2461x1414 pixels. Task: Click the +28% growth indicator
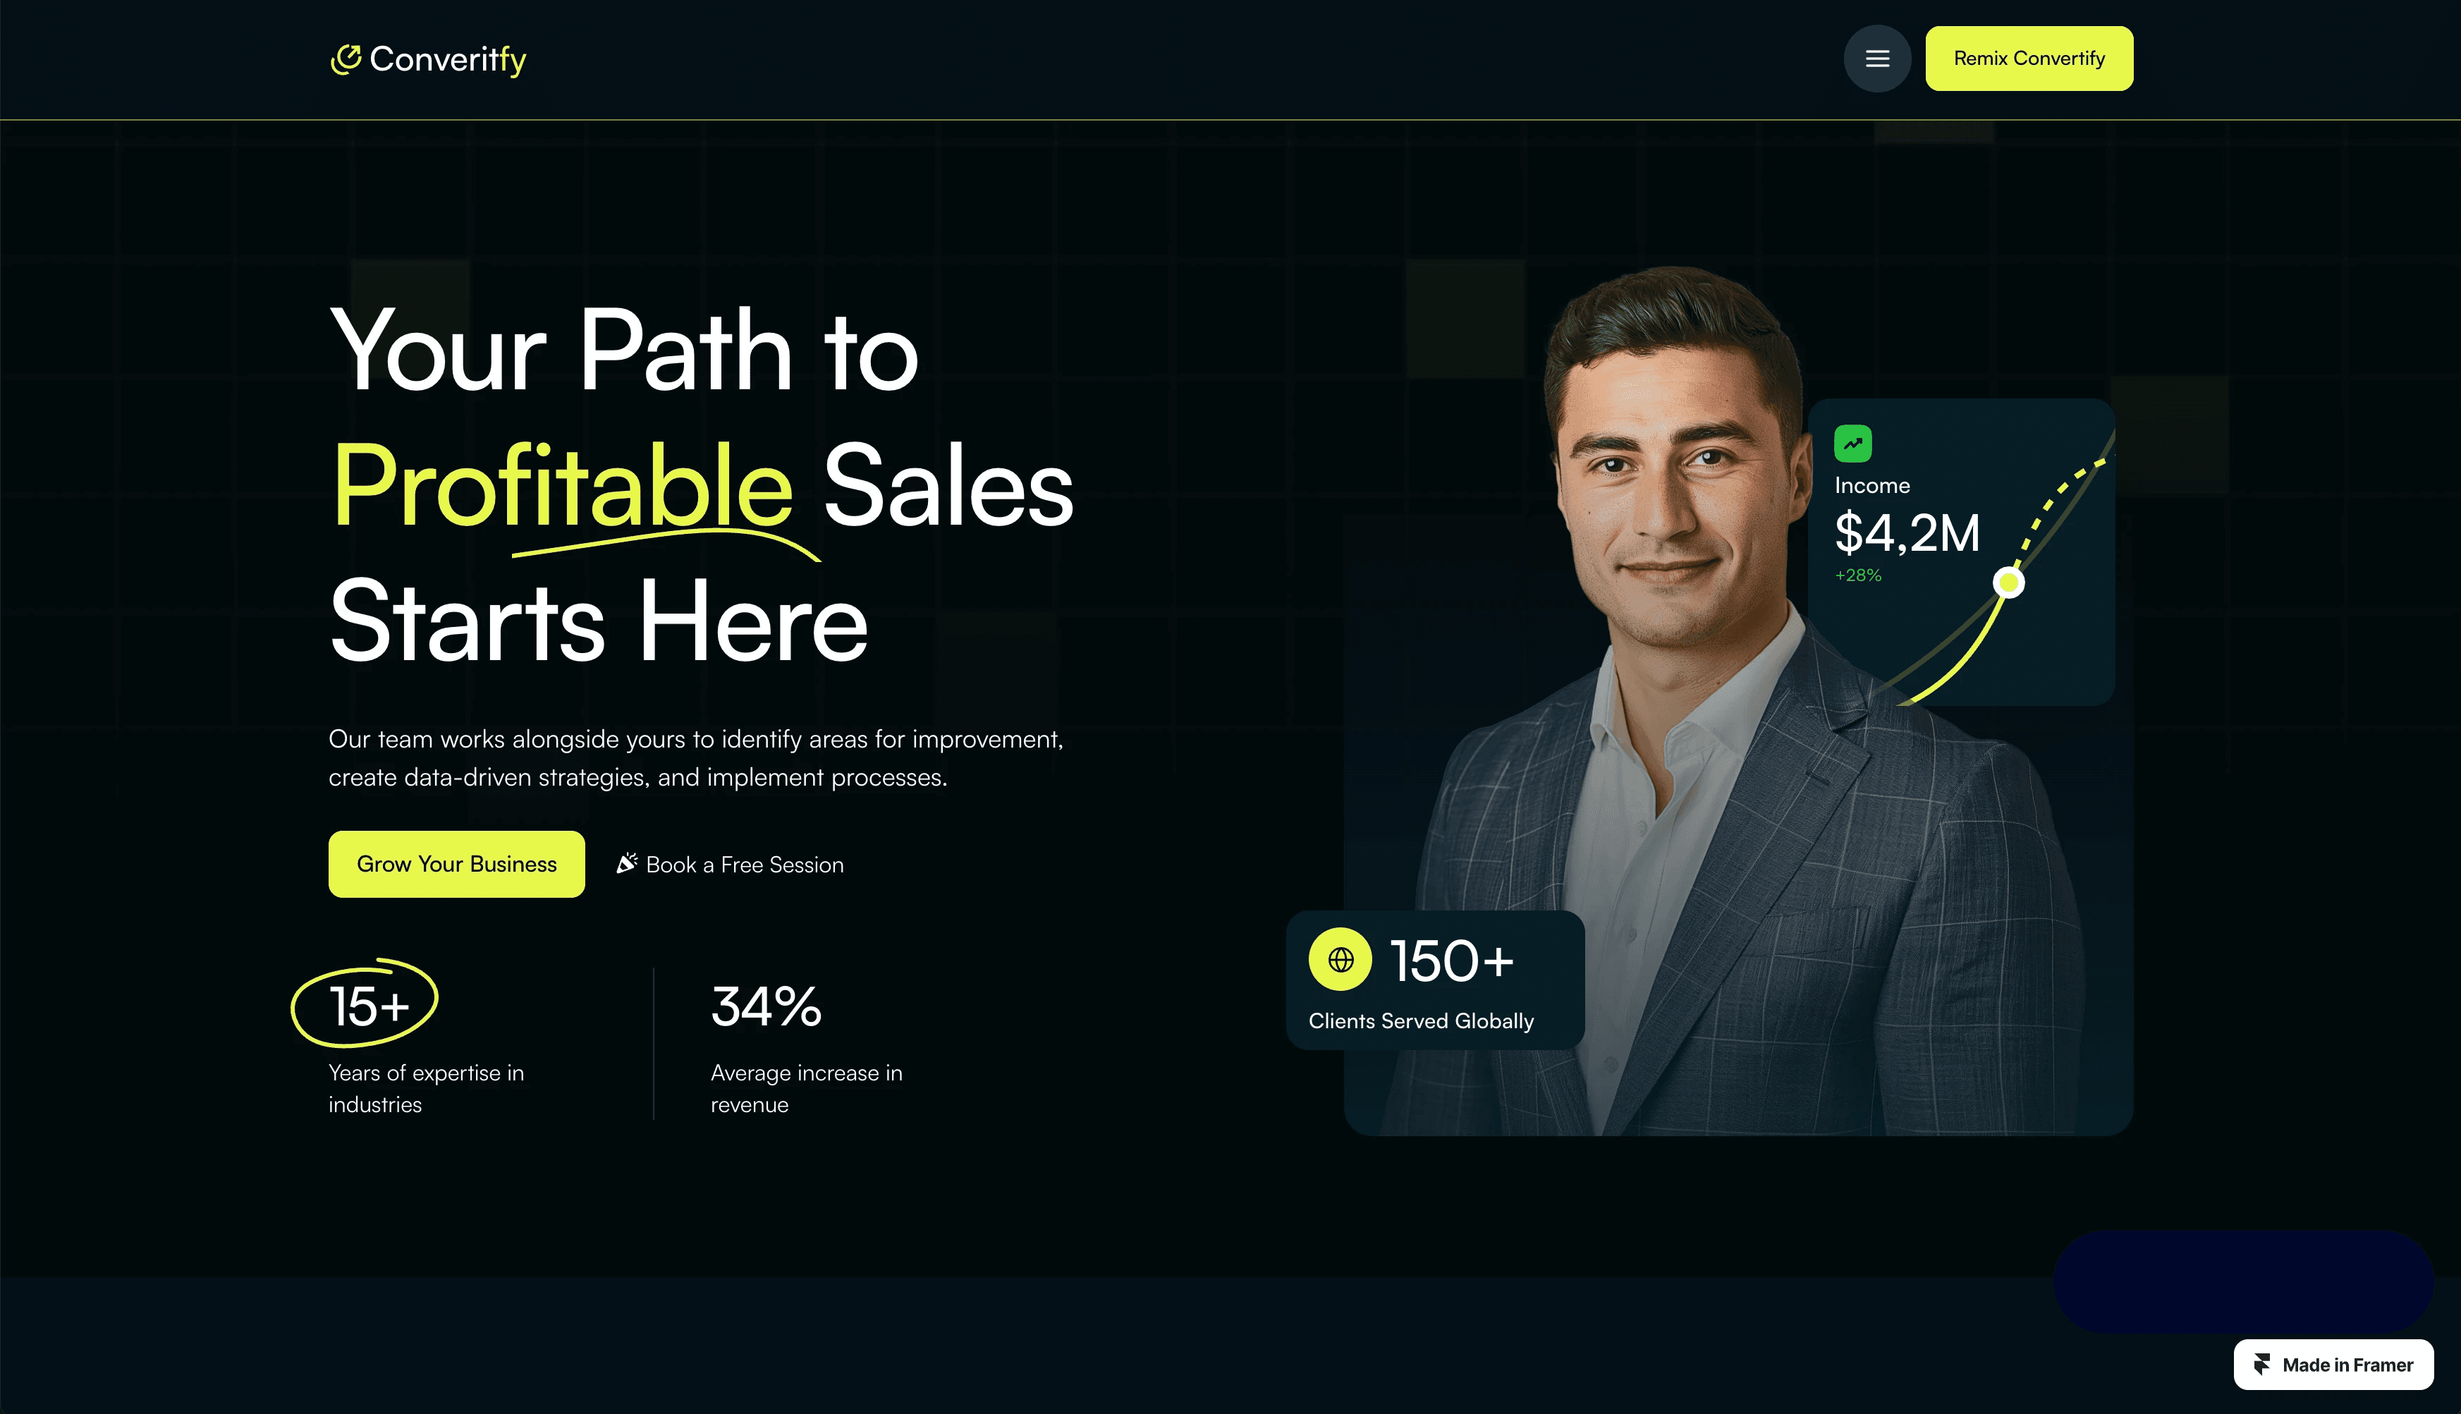click(x=1857, y=575)
